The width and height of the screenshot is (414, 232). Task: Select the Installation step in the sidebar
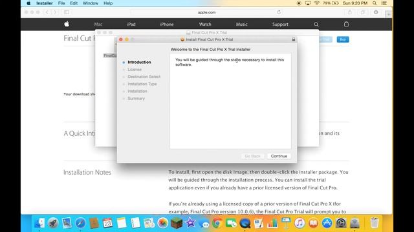point(137,91)
